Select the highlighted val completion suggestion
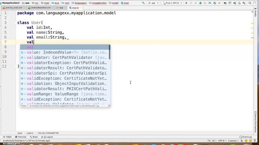 pyautogui.click(x=65, y=47)
